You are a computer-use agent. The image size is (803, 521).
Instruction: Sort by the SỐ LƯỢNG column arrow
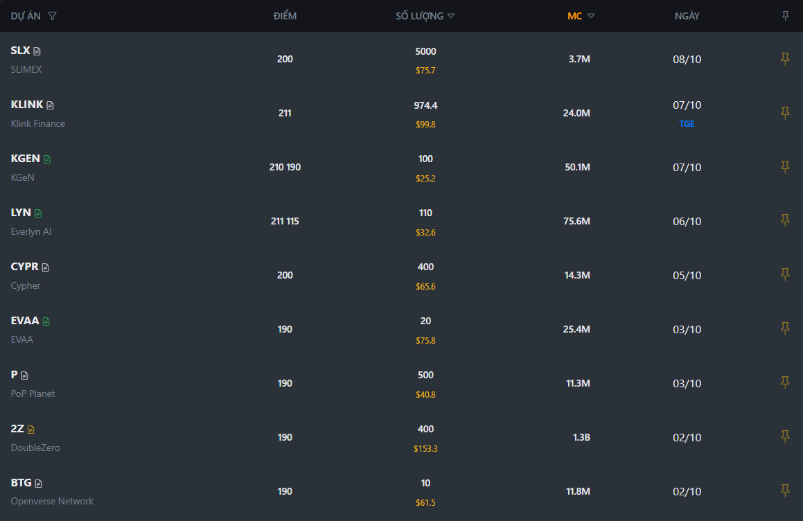pyautogui.click(x=451, y=16)
